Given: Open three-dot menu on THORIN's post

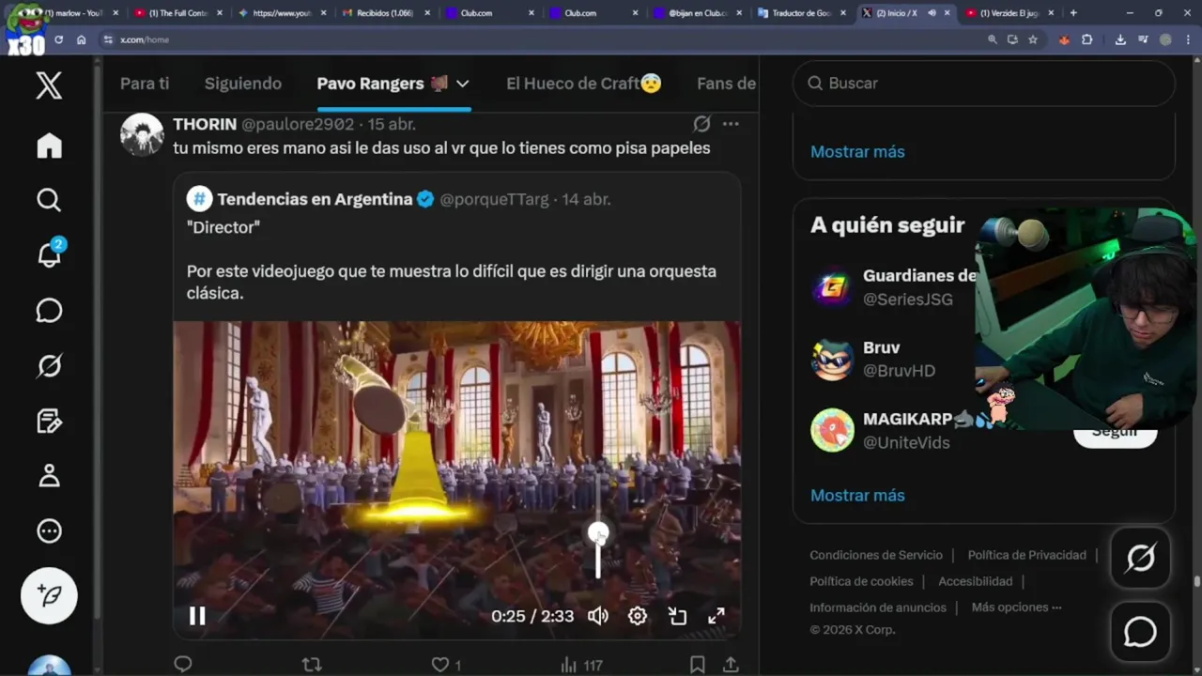Looking at the screenshot, I should click(731, 124).
